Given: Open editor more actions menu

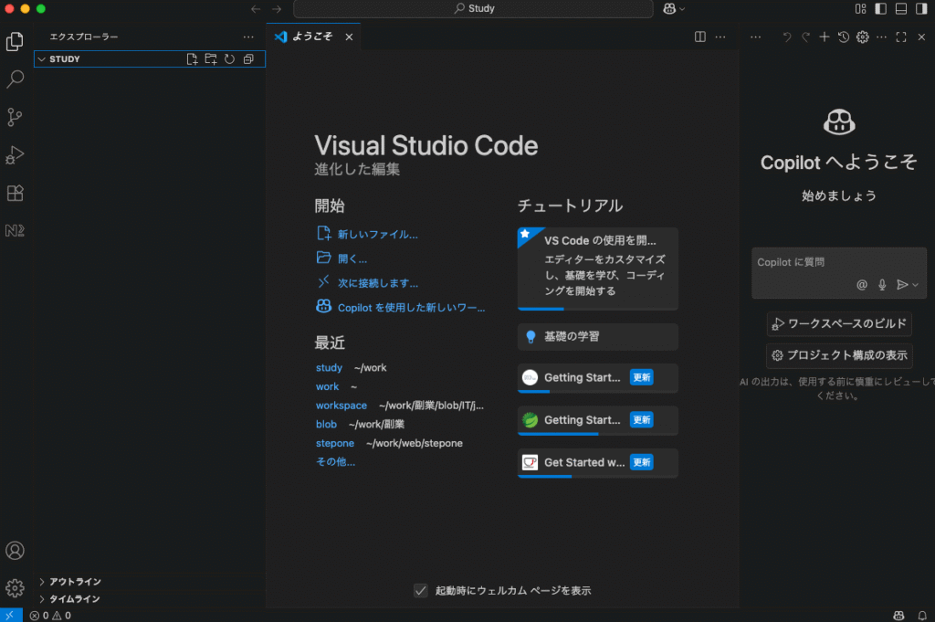Looking at the screenshot, I should [x=720, y=37].
